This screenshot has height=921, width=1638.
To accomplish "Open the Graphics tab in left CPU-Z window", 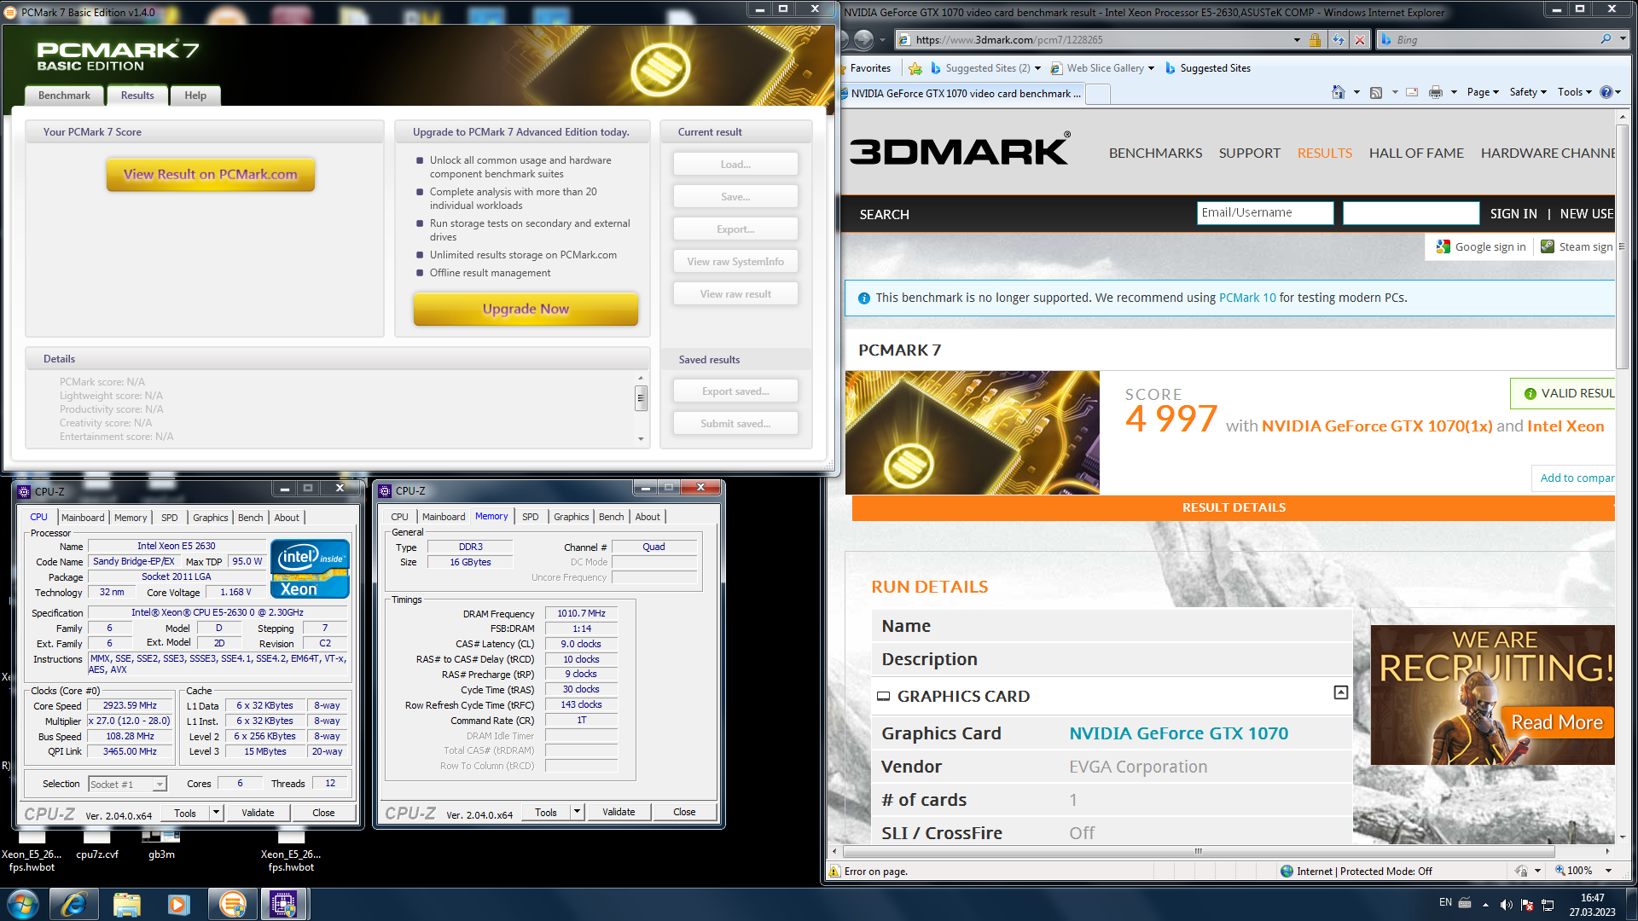I will click(x=210, y=518).
